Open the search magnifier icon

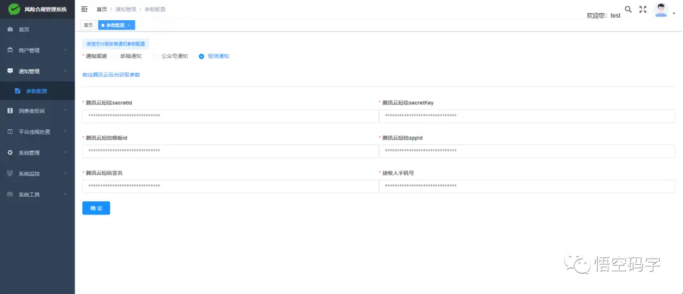(628, 9)
